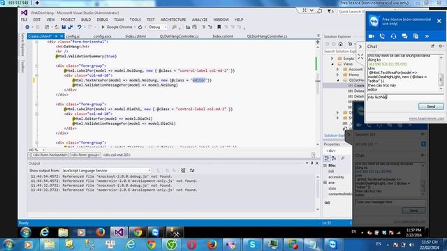Click the Save icon in Visual Studio toolbar

[64, 27]
